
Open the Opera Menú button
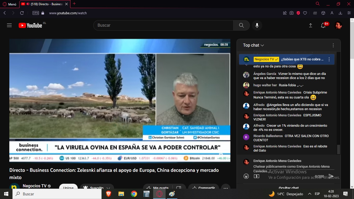9,4
